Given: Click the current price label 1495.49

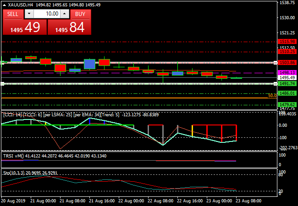Looking at the screenshot, I should [287, 78].
